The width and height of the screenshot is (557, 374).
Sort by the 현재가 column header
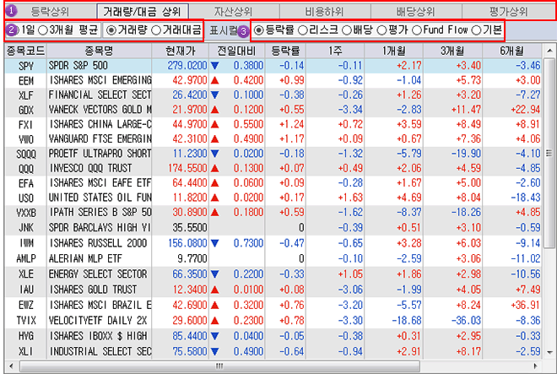pos(180,51)
